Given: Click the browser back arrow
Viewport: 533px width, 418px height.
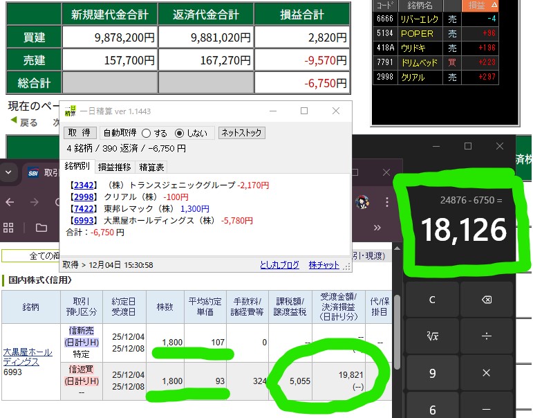Looking at the screenshot, I should tap(10, 202).
